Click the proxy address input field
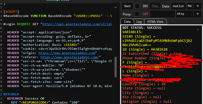 pyautogui.click(x=162, y=14)
